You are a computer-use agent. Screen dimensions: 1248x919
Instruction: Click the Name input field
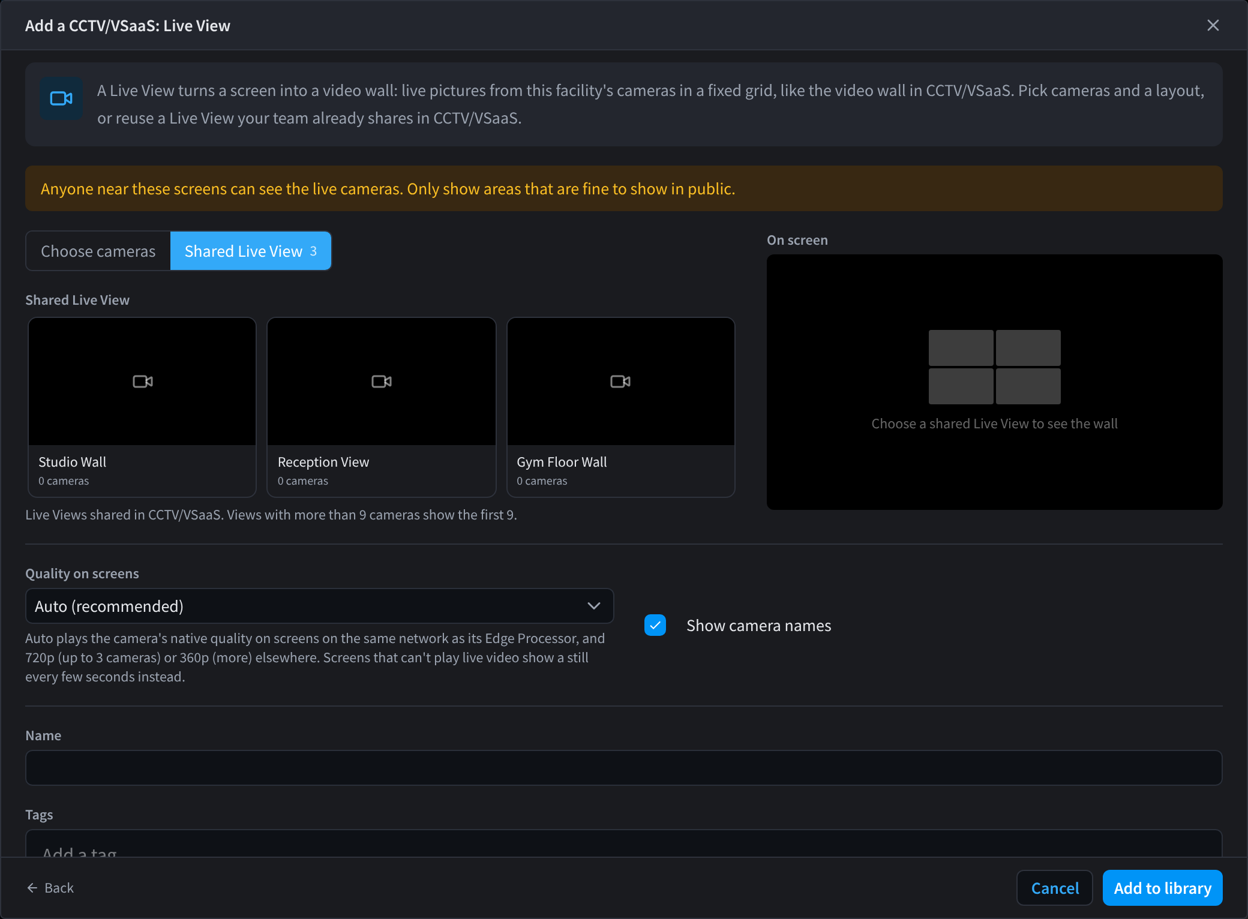pos(624,768)
